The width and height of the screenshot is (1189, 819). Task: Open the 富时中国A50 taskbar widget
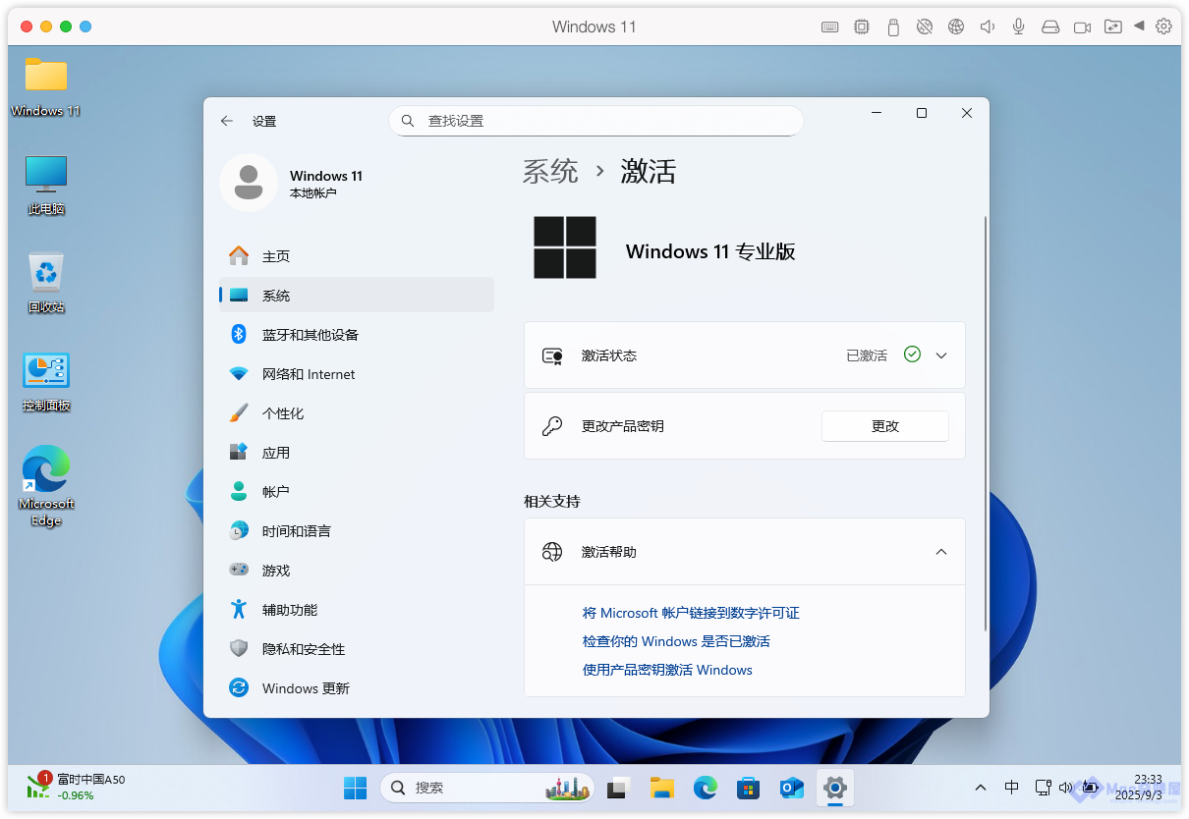tap(76, 787)
